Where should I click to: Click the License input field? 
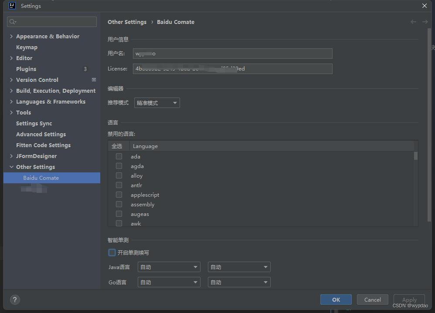232,69
